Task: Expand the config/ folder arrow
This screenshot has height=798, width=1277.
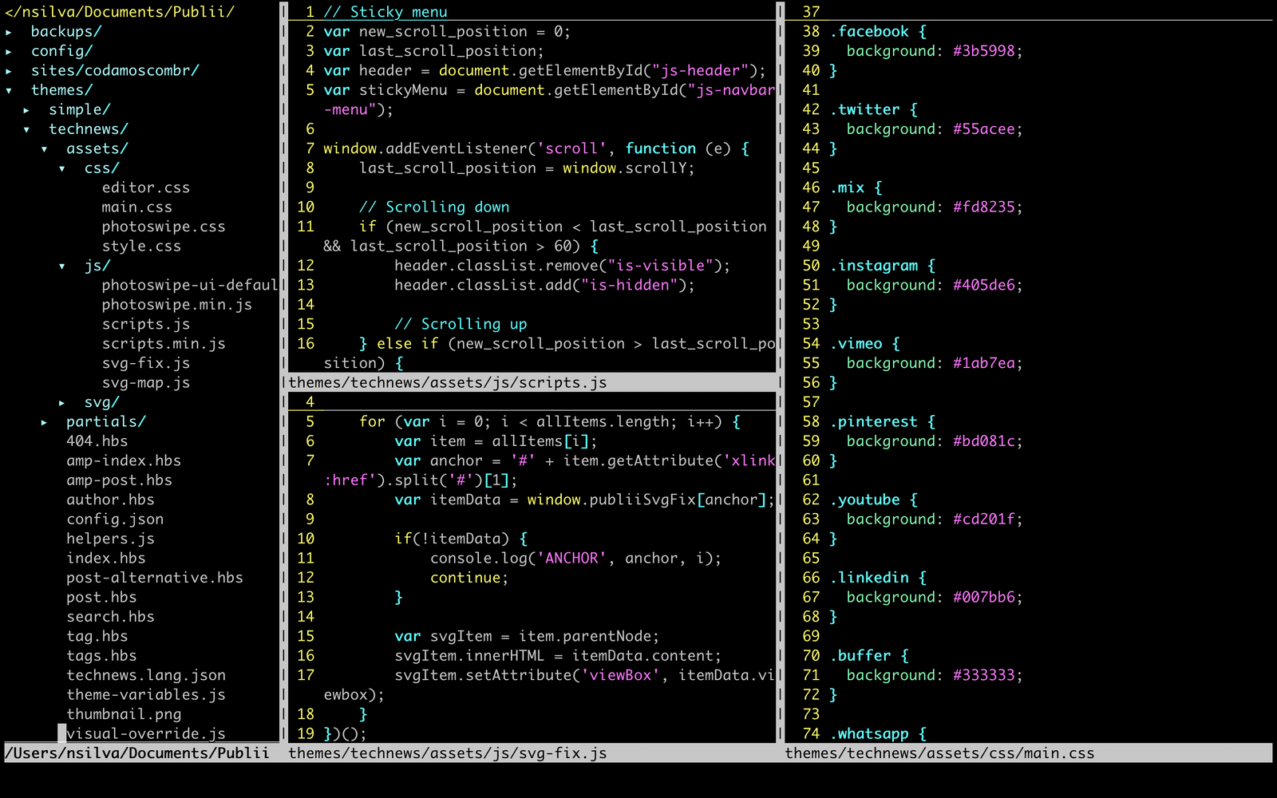Action: coord(9,51)
